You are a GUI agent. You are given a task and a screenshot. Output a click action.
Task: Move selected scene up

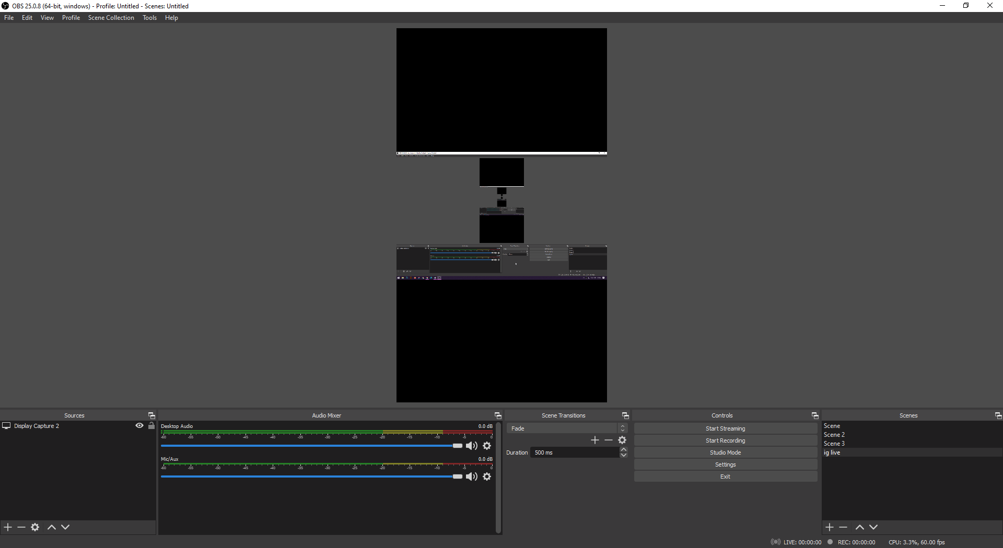point(860,527)
